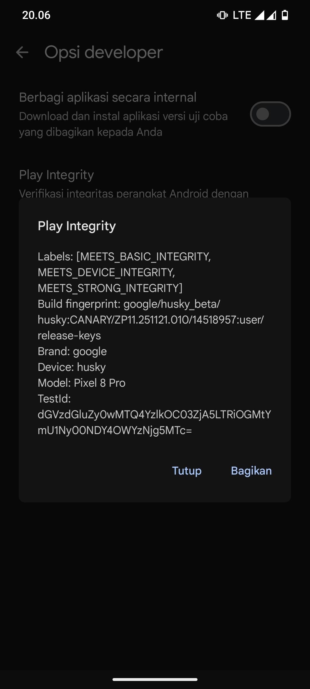This screenshot has width=310, height=689.
Task: Tap the clock showing 20.06
Action: click(36, 15)
